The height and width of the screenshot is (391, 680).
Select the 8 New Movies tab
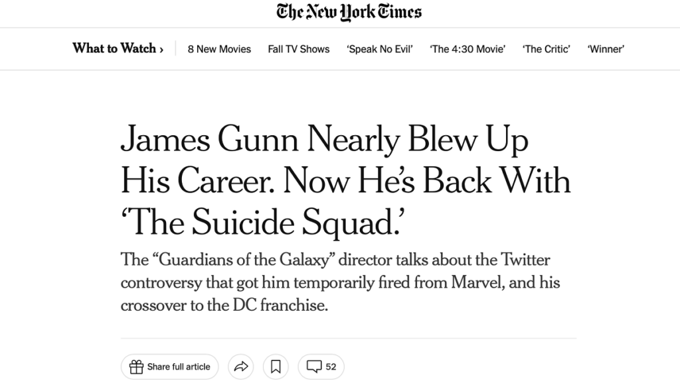(x=219, y=49)
